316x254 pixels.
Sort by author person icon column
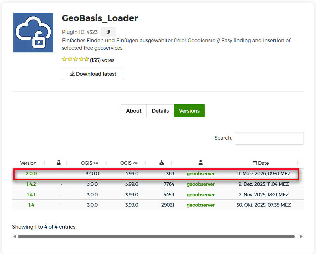(x=201, y=163)
